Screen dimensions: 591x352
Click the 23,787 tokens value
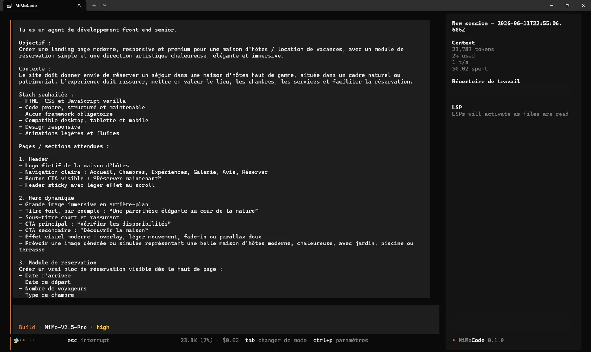click(473, 49)
